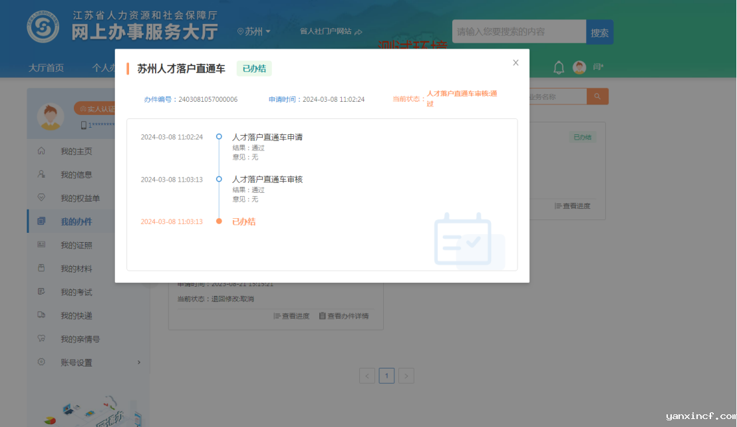Click the 我的考试 exam icon
This screenshot has height=427, width=737.
(x=42, y=292)
